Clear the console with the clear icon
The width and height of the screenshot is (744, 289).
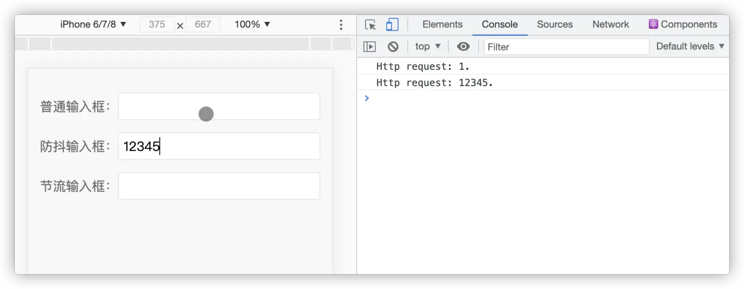coord(393,47)
